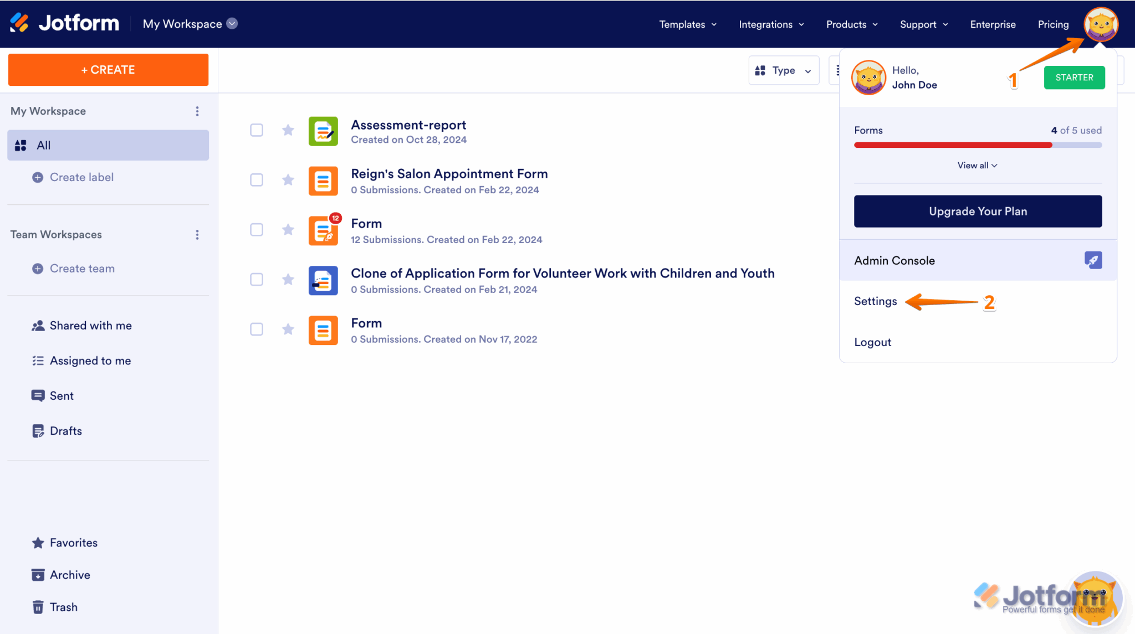Viewport: 1135px width, 634px height.
Task: Check the Reign's Salon Appointment Form checkbox
Action: [x=257, y=180]
